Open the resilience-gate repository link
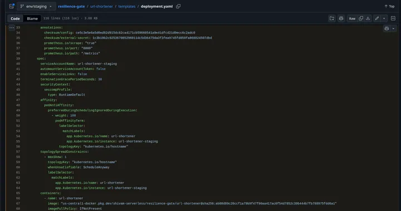The height and width of the screenshot is (211, 401). click(x=71, y=6)
